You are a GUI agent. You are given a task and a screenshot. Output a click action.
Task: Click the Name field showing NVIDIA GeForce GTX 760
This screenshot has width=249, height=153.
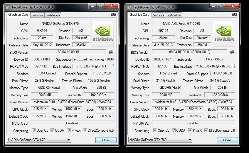coord(181,24)
